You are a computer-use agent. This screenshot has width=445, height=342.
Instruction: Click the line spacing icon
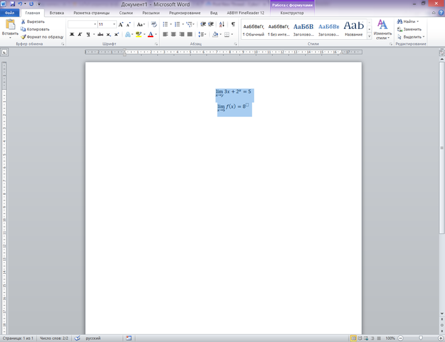tap(201, 34)
